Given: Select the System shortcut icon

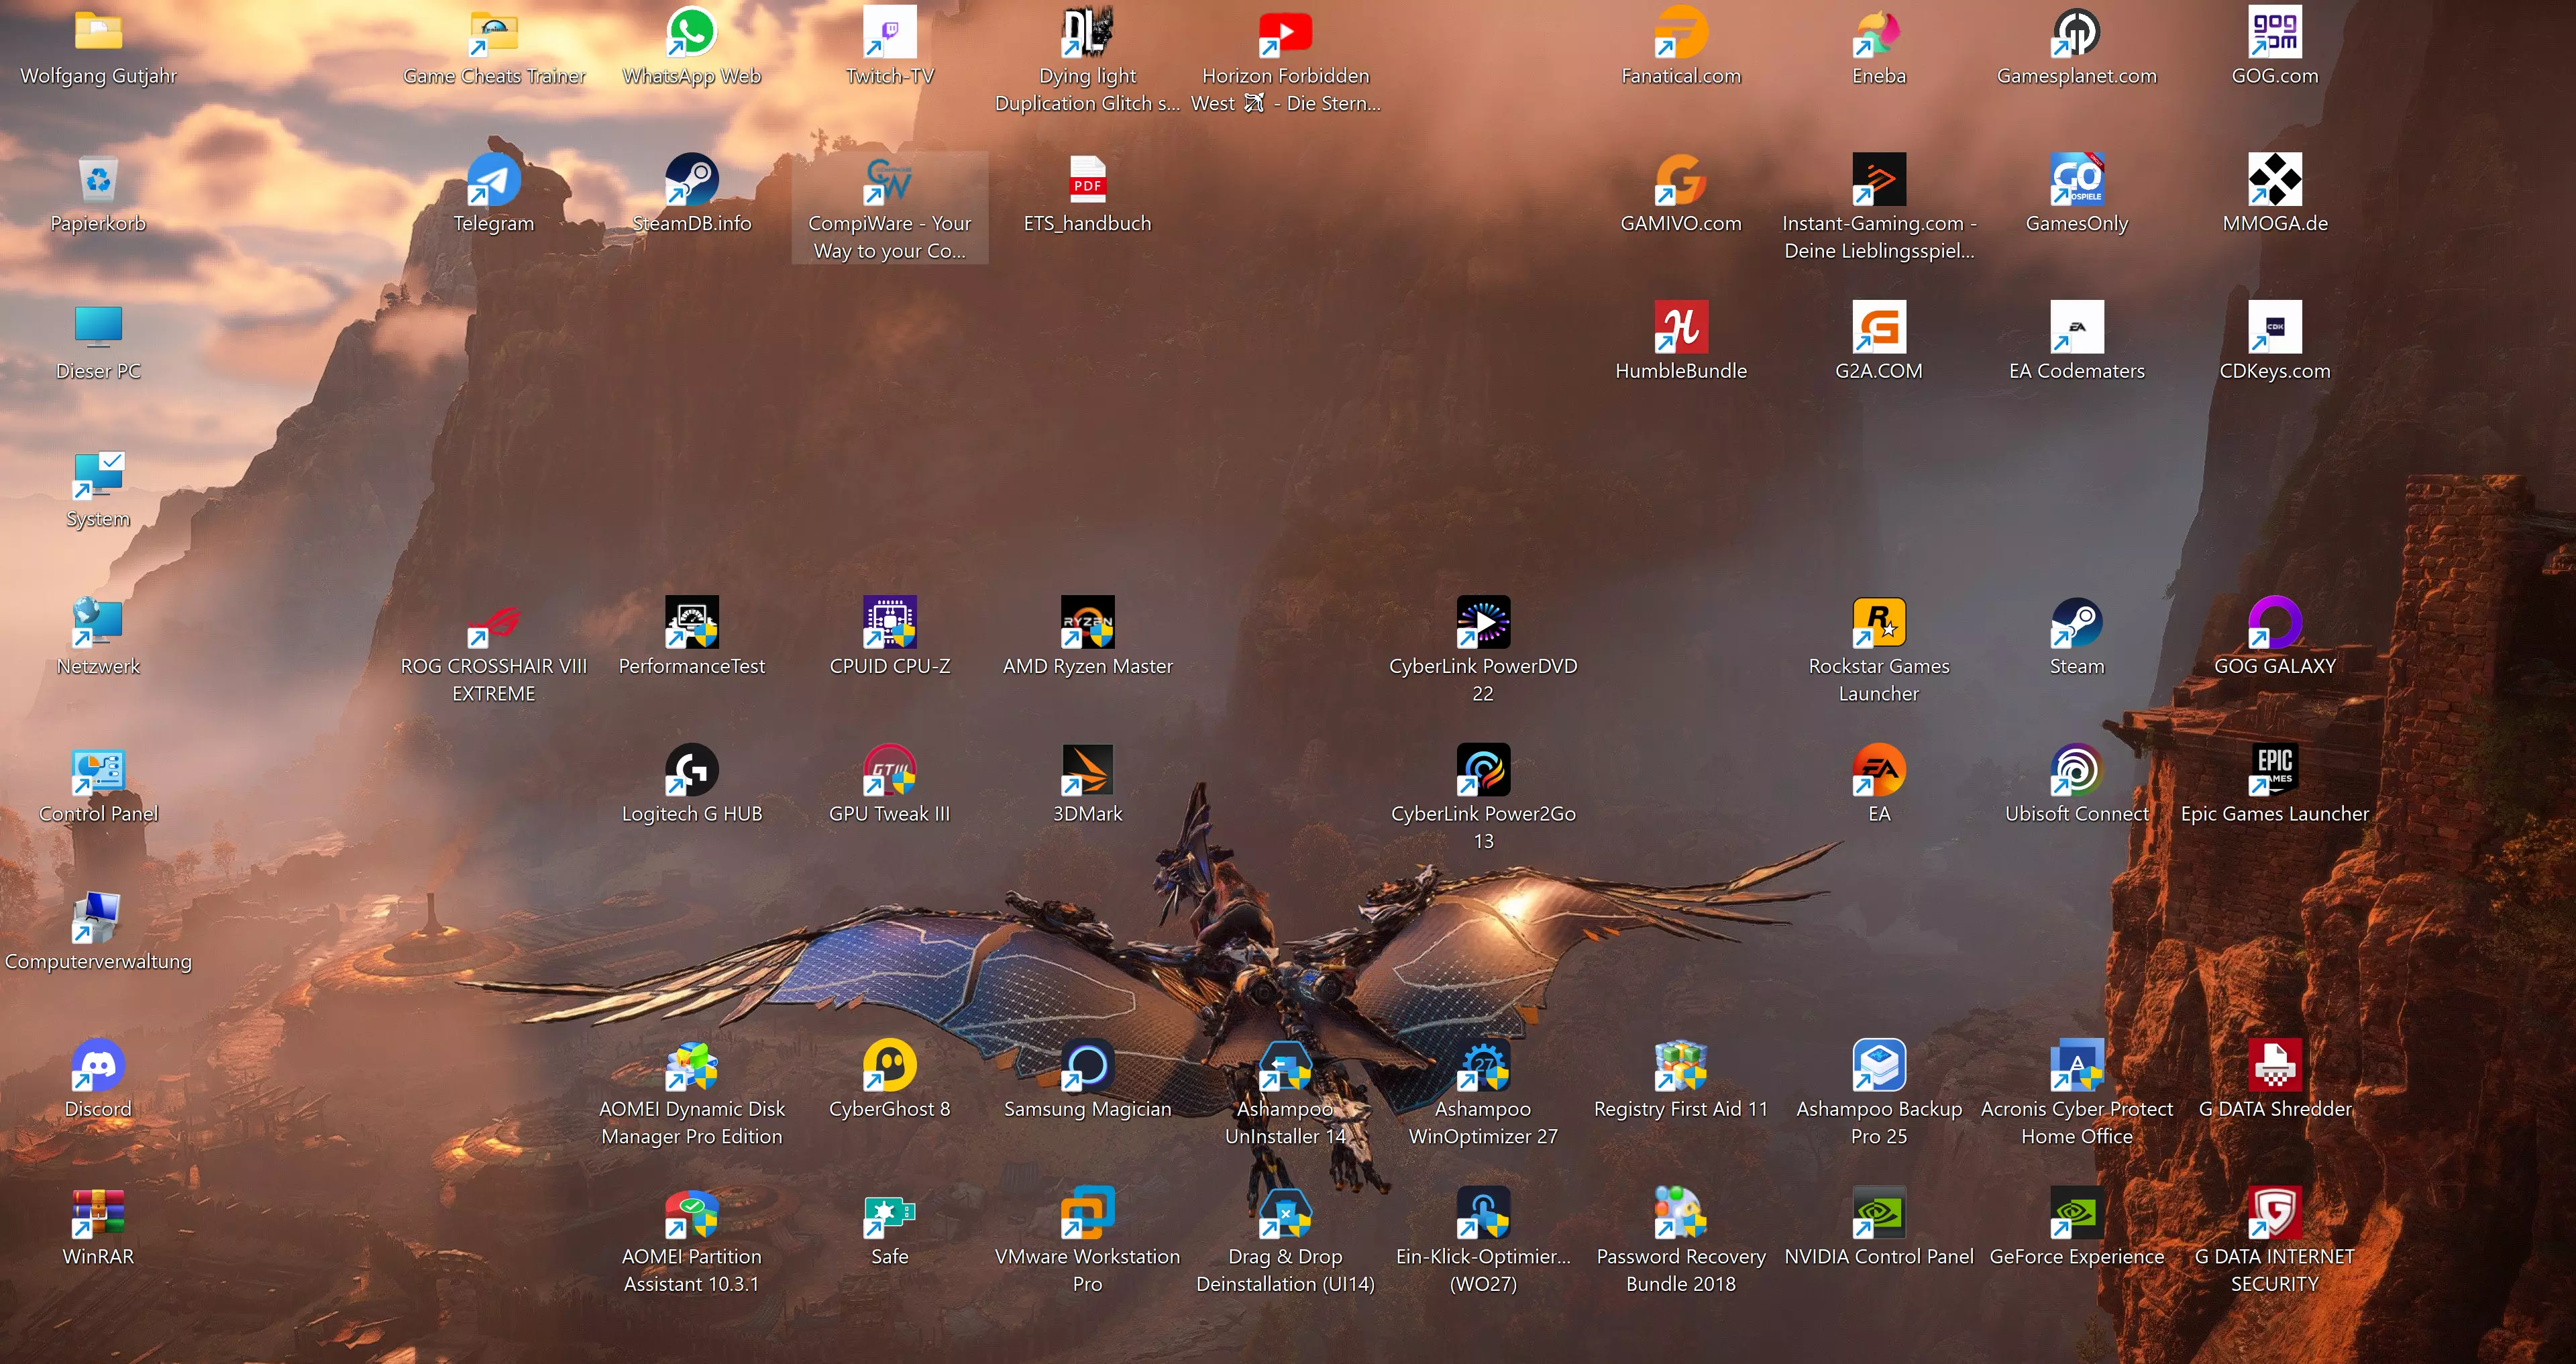Looking at the screenshot, I should pos(98,475).
